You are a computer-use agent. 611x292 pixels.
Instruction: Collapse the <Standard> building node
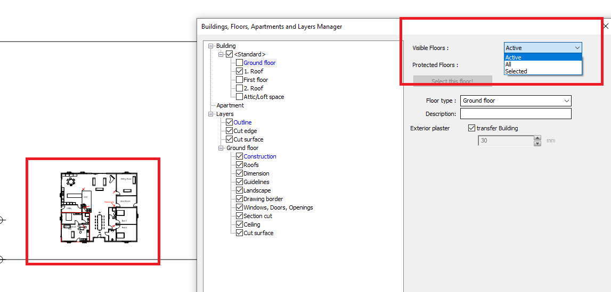(221, 54)
